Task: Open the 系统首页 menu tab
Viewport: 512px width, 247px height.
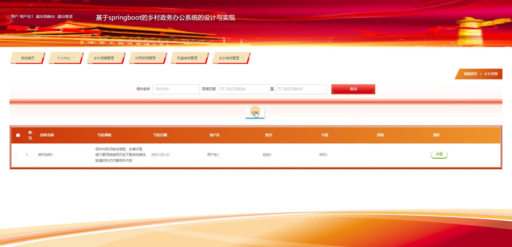Action: click(x=27, y=58)
